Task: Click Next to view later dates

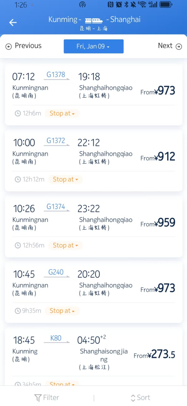Action: pos(165,46)
